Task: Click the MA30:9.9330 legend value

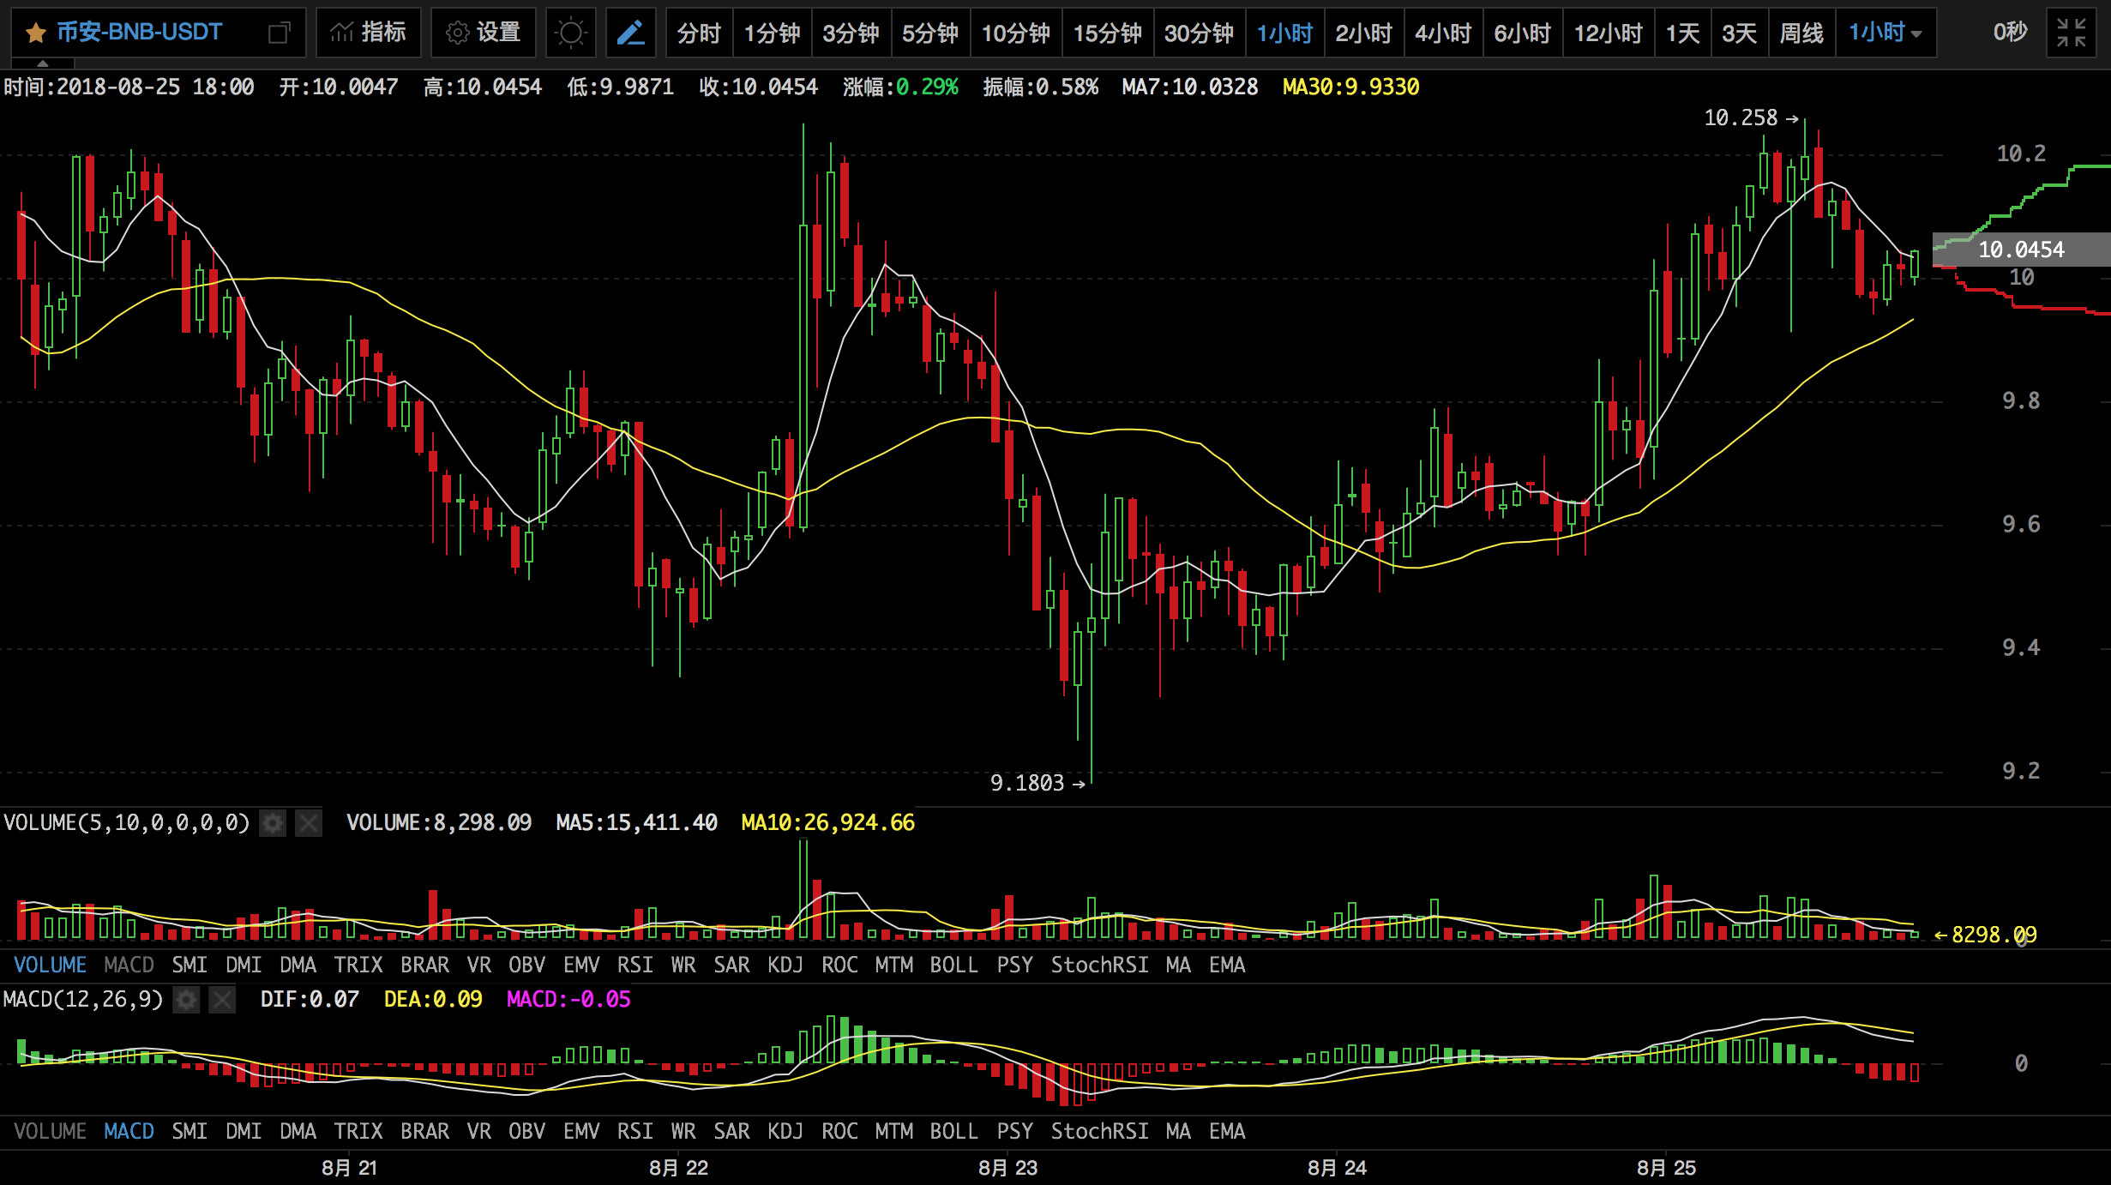Action: [1351, 87]
